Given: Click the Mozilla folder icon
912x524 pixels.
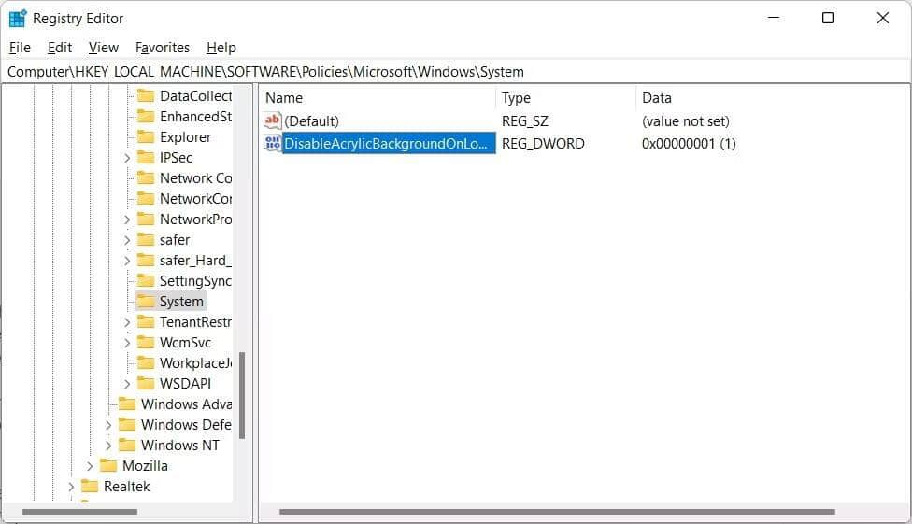Looking at the screenshot, I should 108,466.
